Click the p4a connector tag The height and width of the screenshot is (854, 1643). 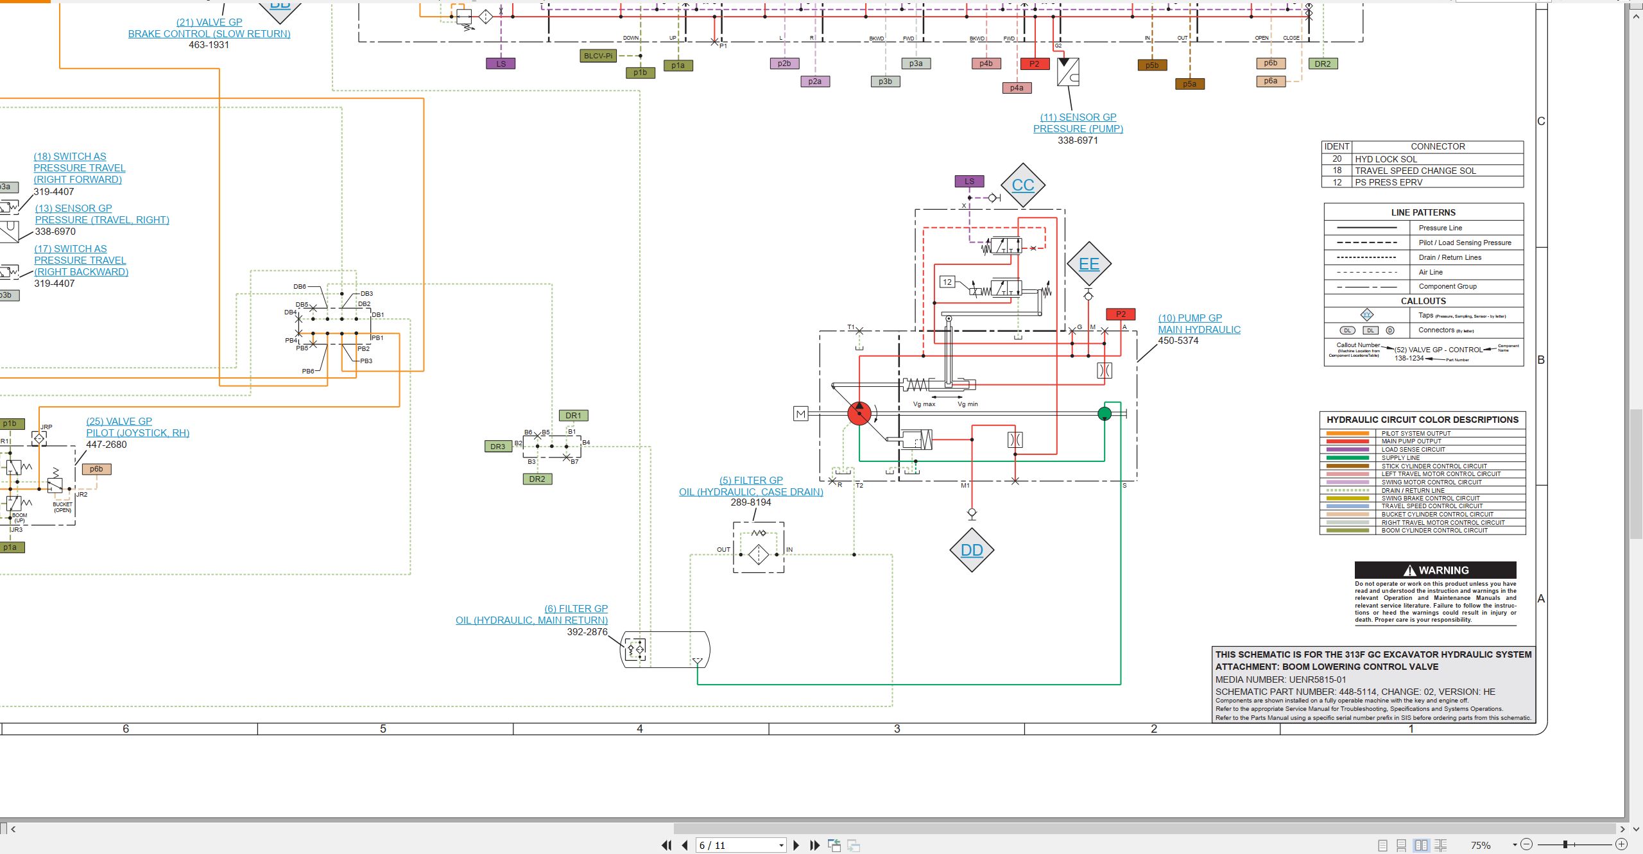click(x=1017, y=88)
